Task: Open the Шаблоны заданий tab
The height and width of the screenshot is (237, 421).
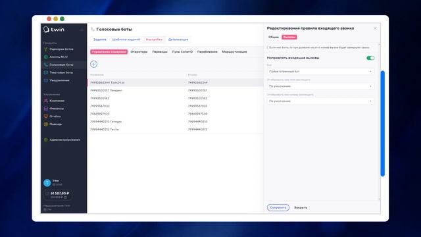Action: pos(126,39)
